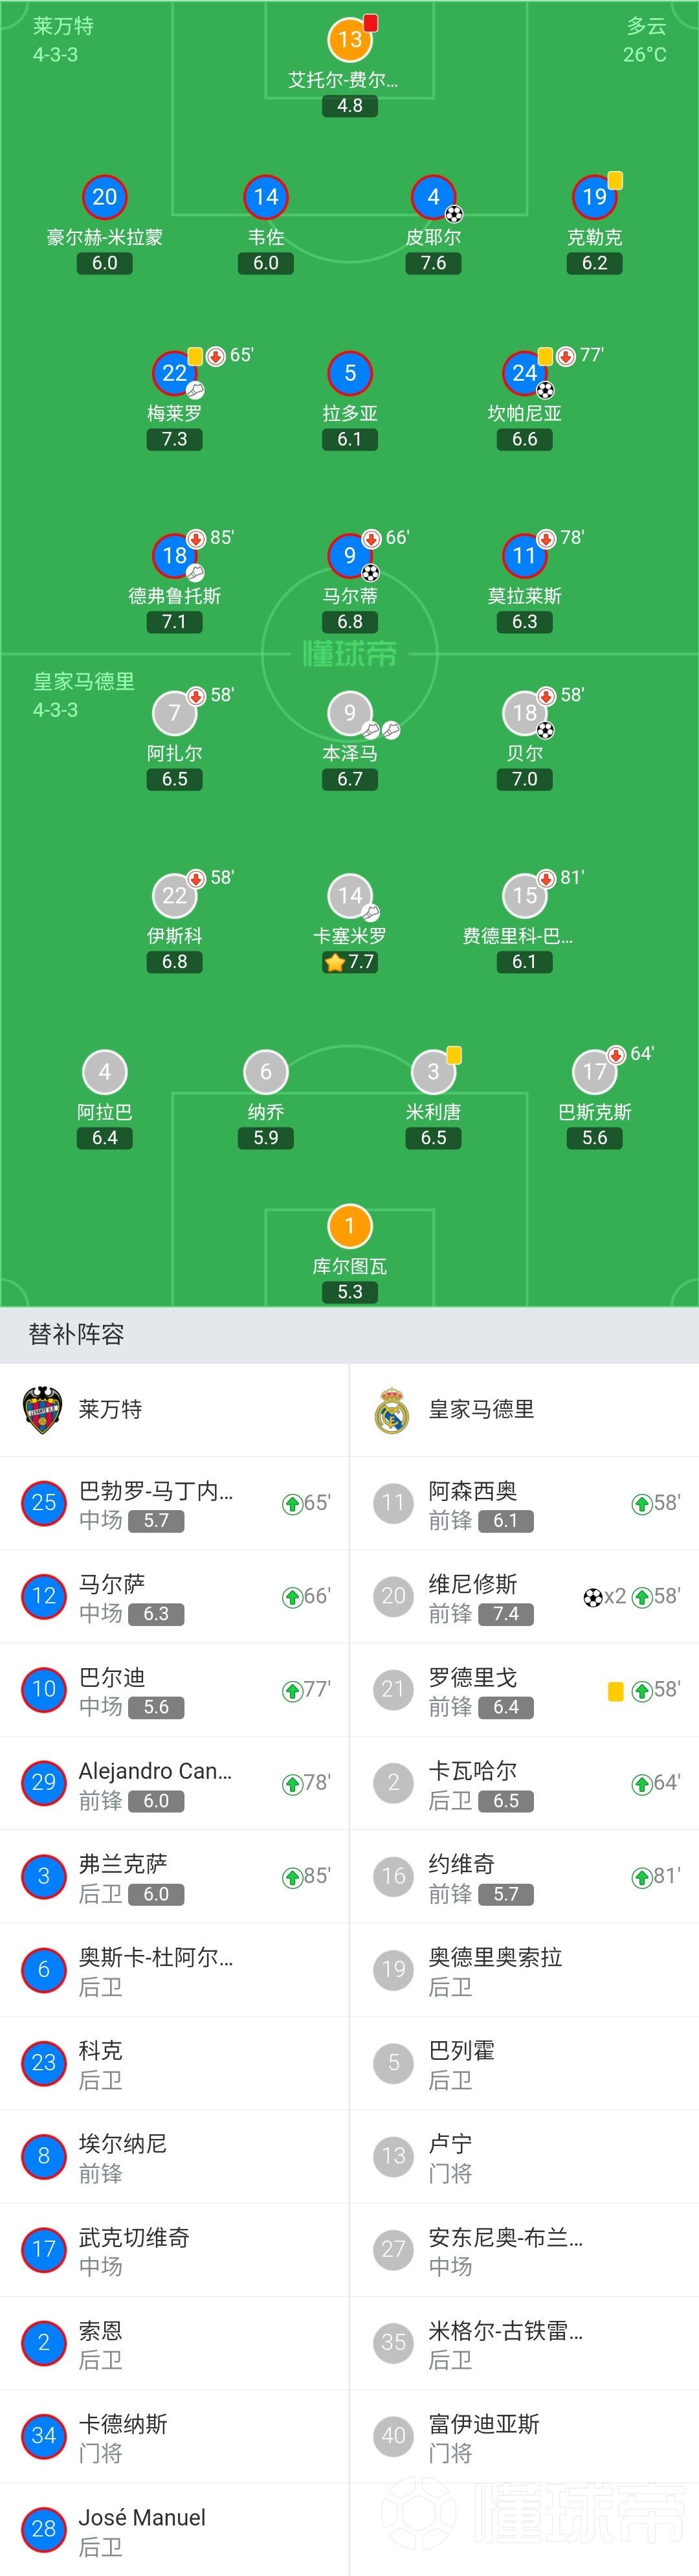Open substitute Alejandro Can... number 29 row
699x2576 pixels.
tap(174, 1783)
